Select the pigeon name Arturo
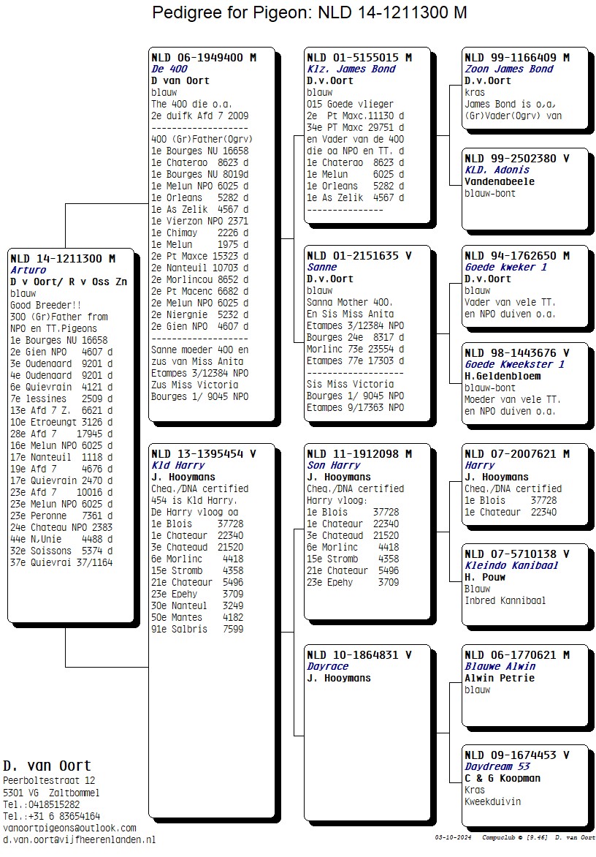Screen dimensions: 596x857 click(x=28, y=270)
